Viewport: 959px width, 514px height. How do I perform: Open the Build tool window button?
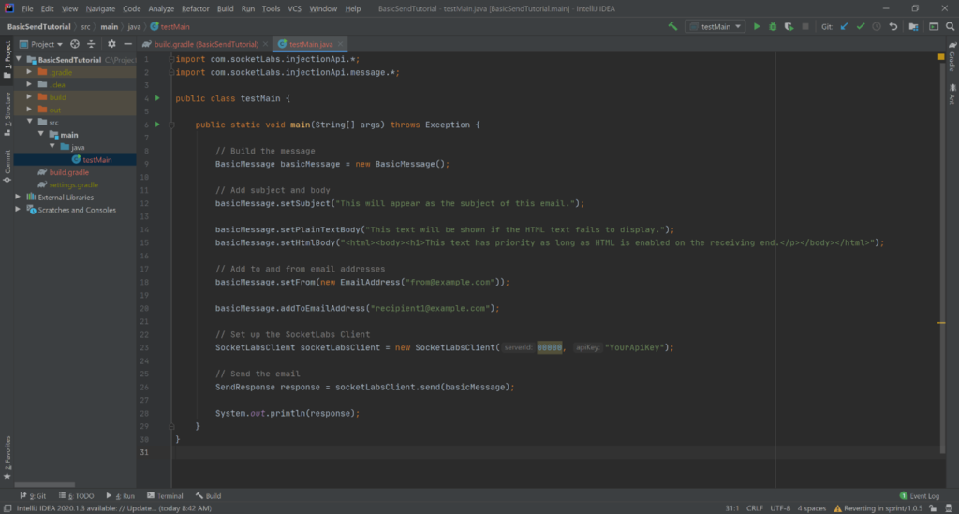(x=209, y=495)
